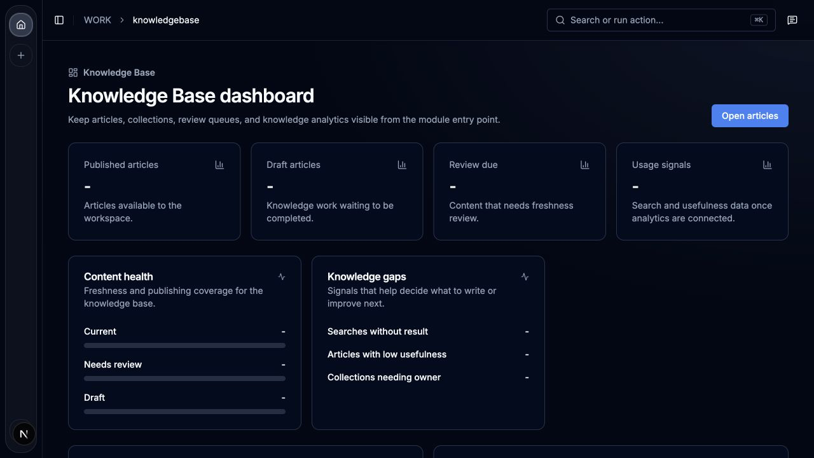Viewport: 814px width, 458px height.
Task: Click the Draft articles label
Action: pos(293,165)
